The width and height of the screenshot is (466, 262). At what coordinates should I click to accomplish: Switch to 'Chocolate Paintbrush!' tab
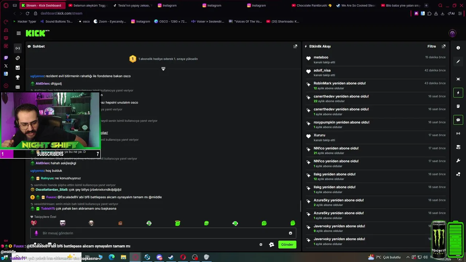click(312, 5)
